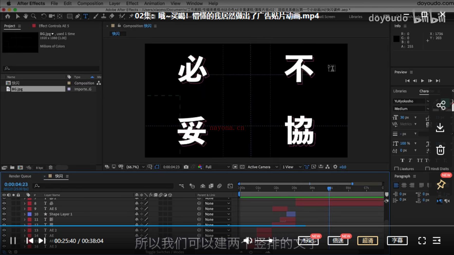Open magnification 66.7% dropdown
The height and width of the screenshot is (255, 454).
(136, 167)
